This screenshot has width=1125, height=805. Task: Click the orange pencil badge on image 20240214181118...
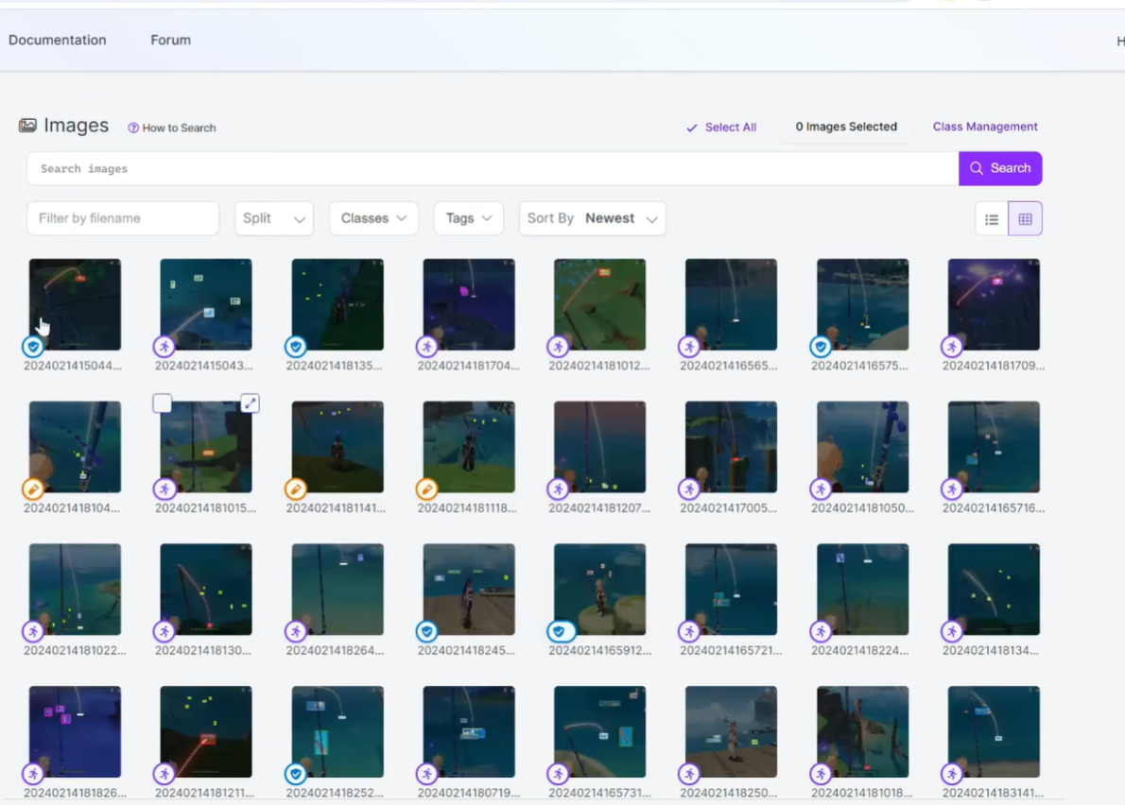click(x=426, y=488)
